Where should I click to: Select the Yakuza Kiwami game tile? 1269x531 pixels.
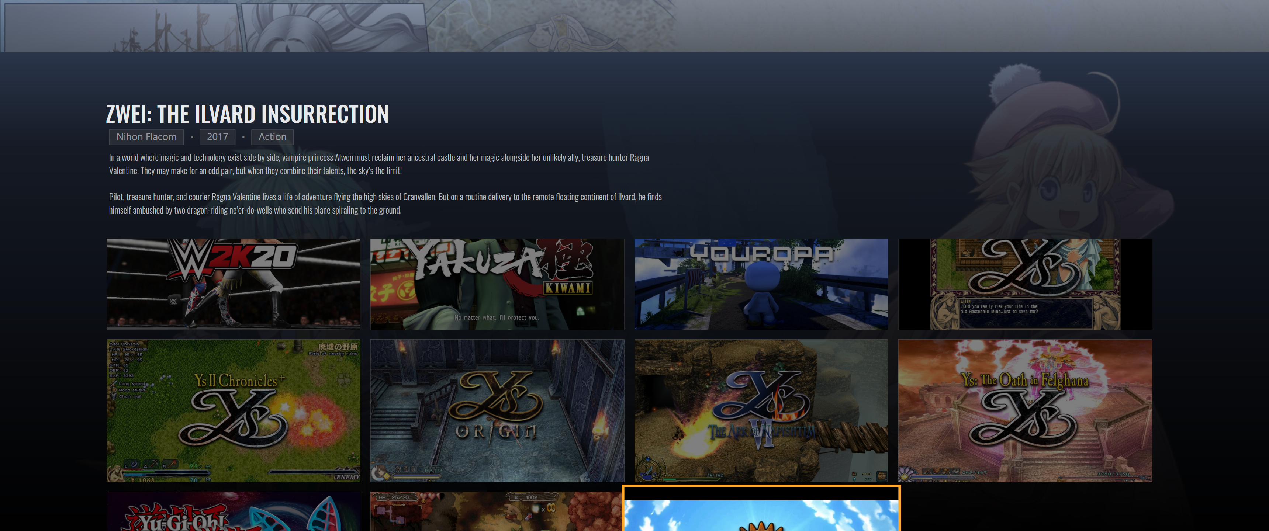point(497,284)
